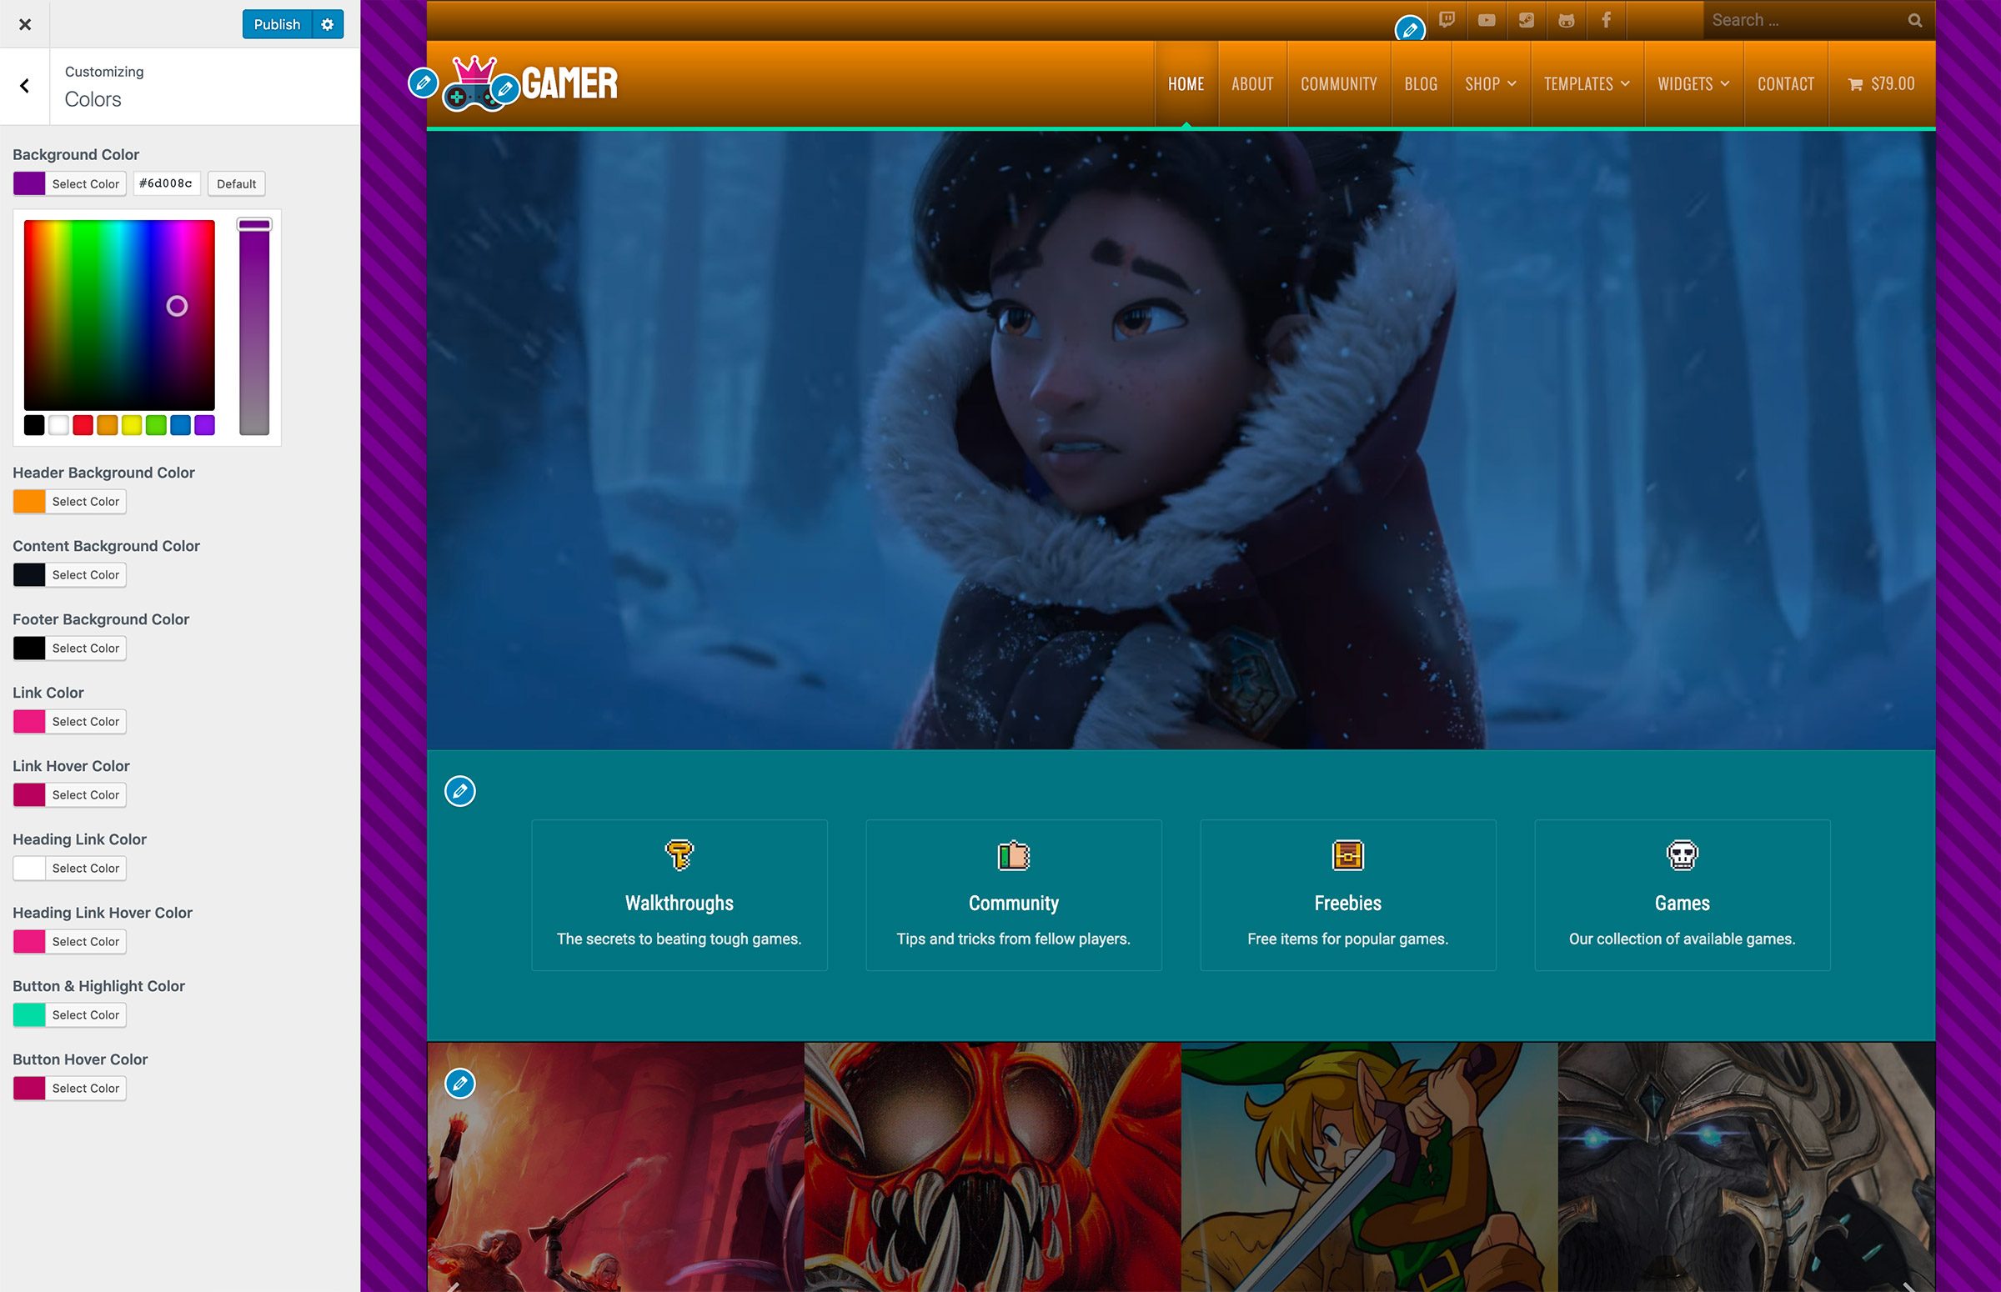Click the search magnifier icon

tap(1914, 20)
